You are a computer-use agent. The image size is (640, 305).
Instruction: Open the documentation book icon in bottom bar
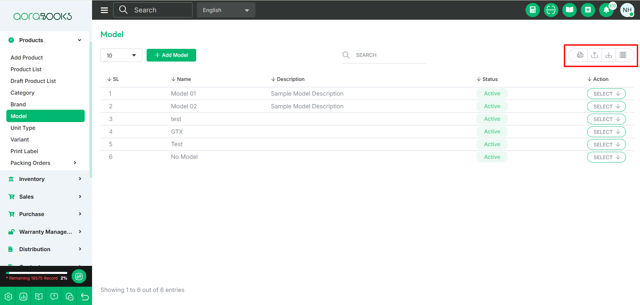tap(39, 296)
